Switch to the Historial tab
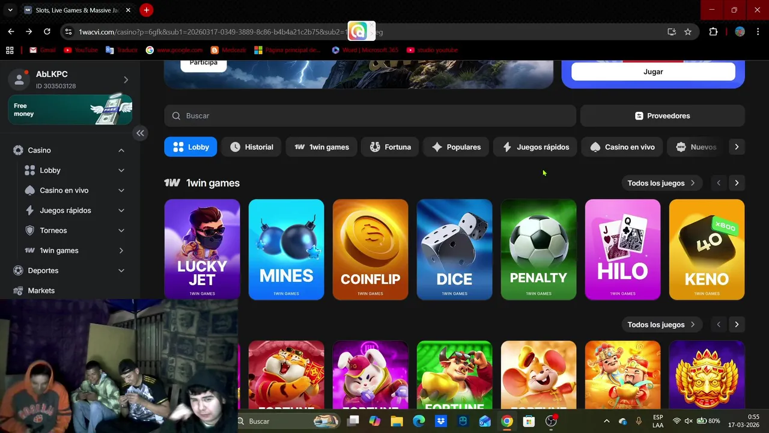Viewport: 769px width, 433px height. coord(251,147)
